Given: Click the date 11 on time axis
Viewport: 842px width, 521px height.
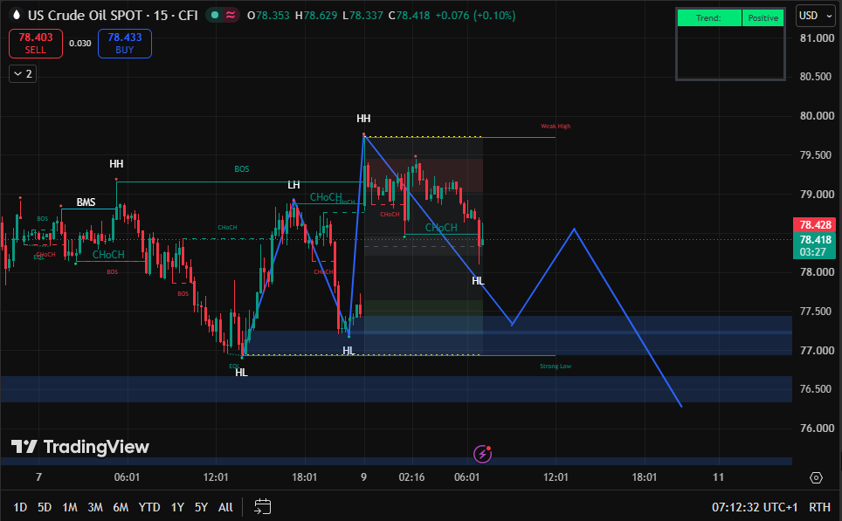Looking at the screenshot, I should tap(719, 477).
